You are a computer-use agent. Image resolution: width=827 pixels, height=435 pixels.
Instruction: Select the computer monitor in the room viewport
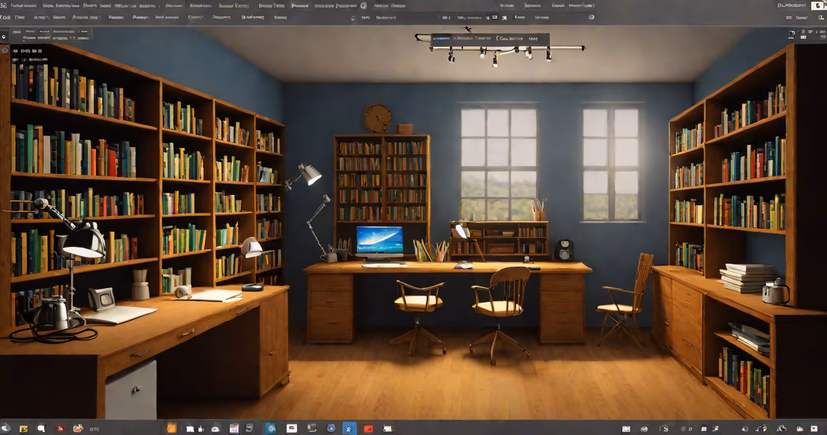[379, 241]
